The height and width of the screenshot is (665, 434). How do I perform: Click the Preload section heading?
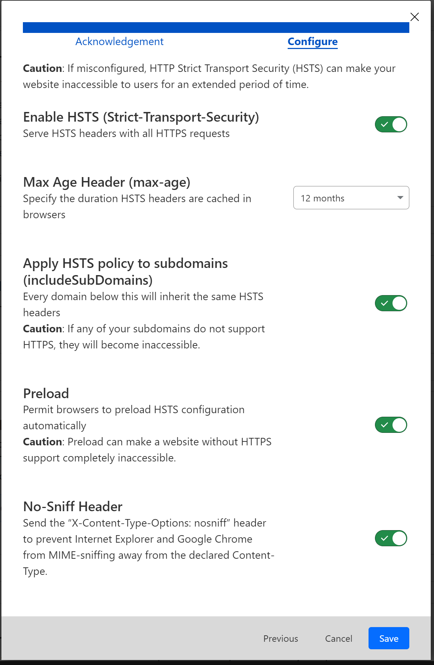pyautogui.click(x=46, y=393)
